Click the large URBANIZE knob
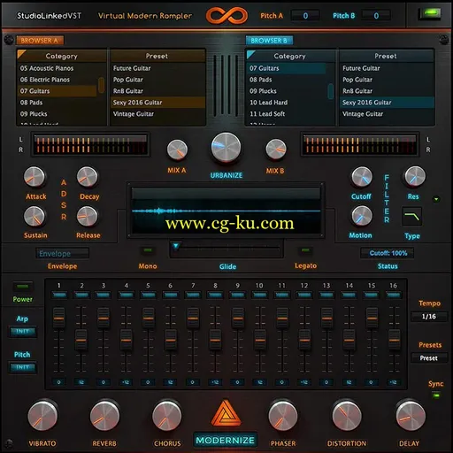The width and height of the screenshot is (453, 453). (226, 147)
